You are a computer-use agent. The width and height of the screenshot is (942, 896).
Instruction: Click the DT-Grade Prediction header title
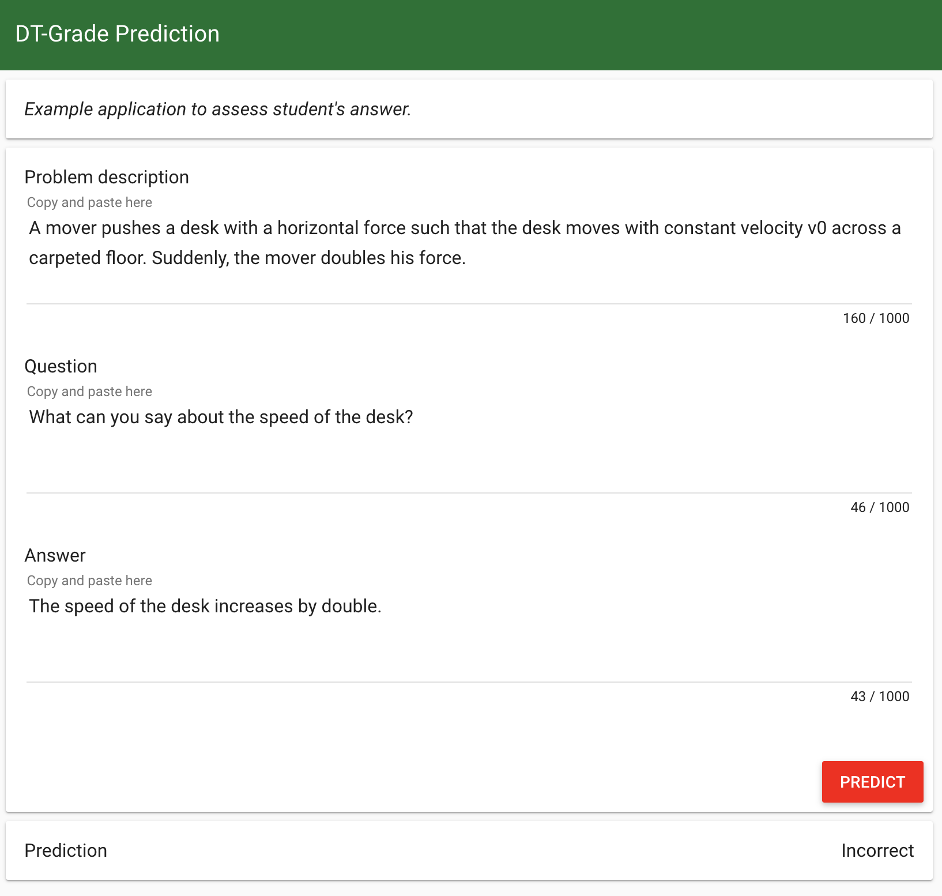click(118, 34)
